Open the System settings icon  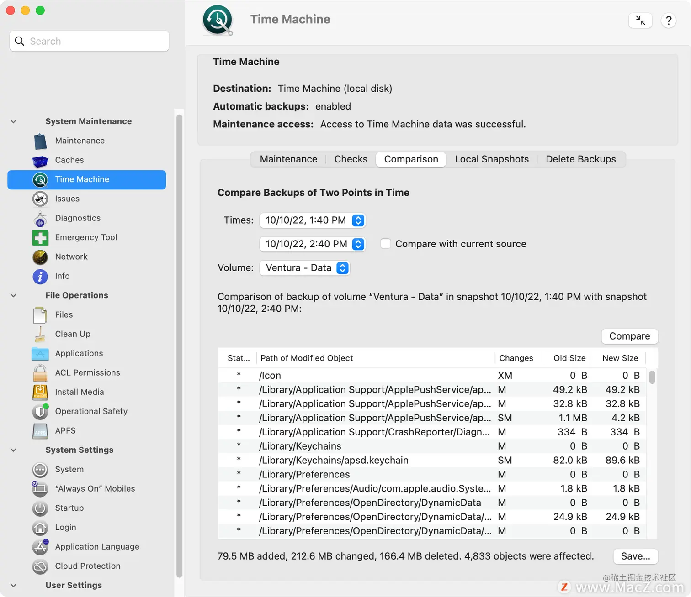[40, 470]
